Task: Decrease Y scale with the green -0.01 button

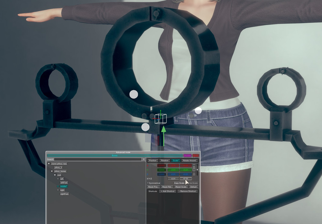Action: tap(173, 170)
